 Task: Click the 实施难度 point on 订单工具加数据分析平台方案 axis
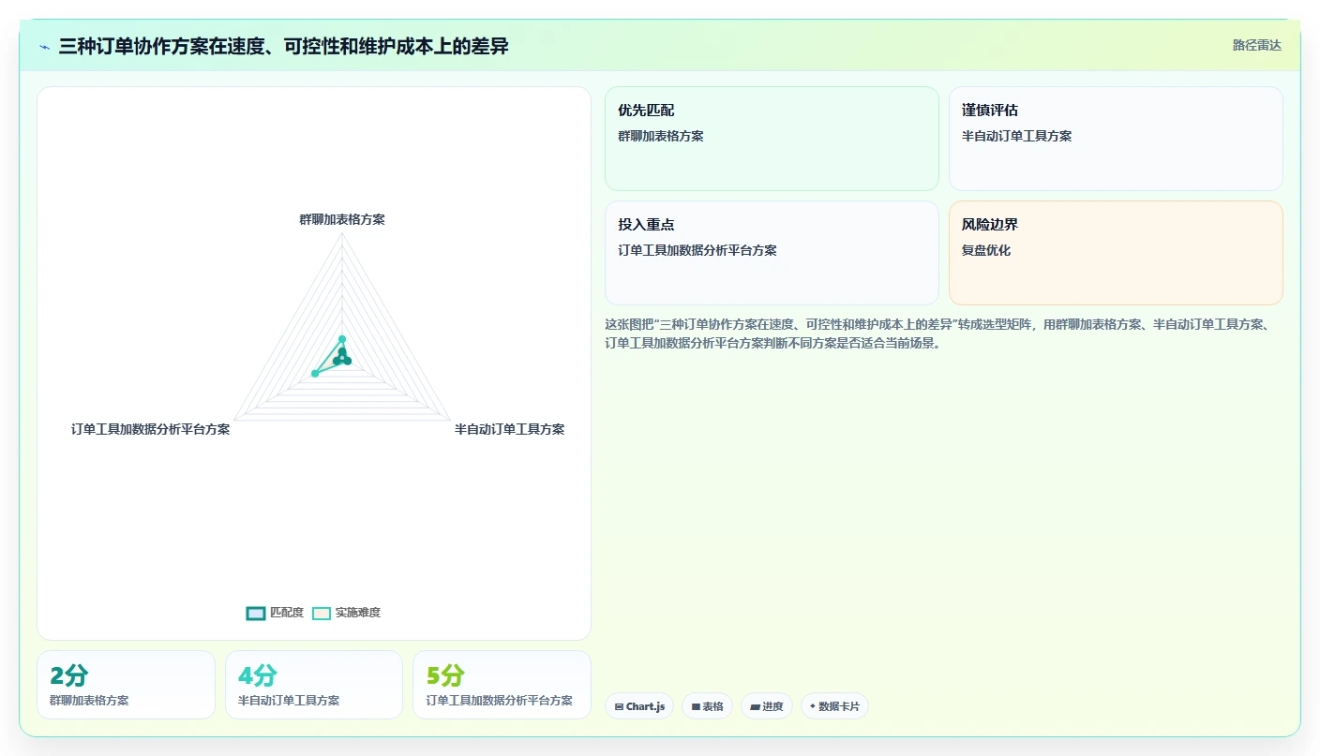click(x=315, y=374)
